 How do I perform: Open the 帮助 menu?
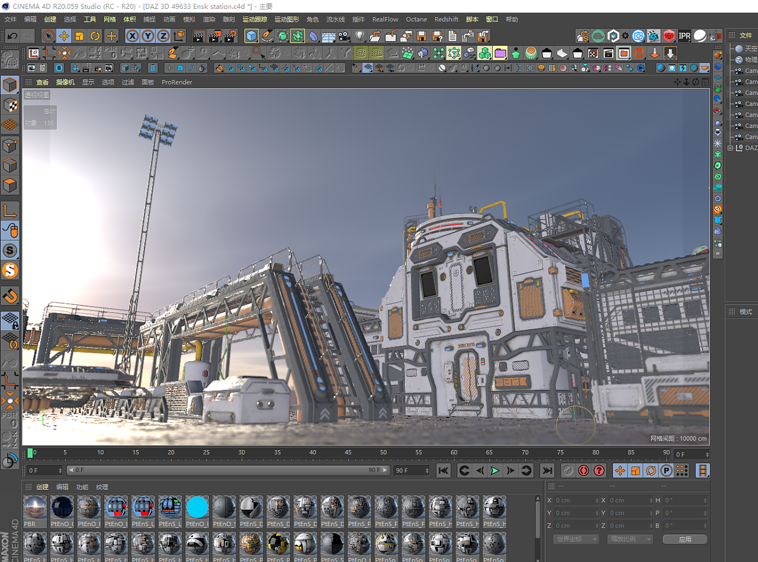pyautogui.click(x=512, y=20)
